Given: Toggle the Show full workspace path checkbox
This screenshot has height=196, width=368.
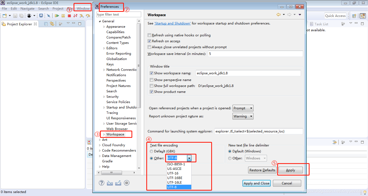Looking at the screenshot, I should point(151,86).
